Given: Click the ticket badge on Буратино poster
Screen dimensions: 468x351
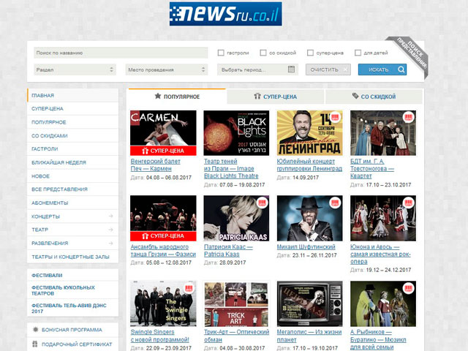Looking at the screenshot, I should tap(408, 288).
